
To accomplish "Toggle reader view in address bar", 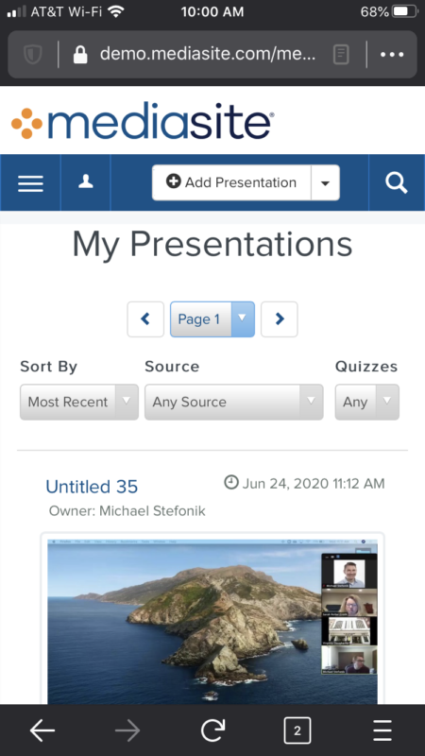I will click(x=341, y=55).
